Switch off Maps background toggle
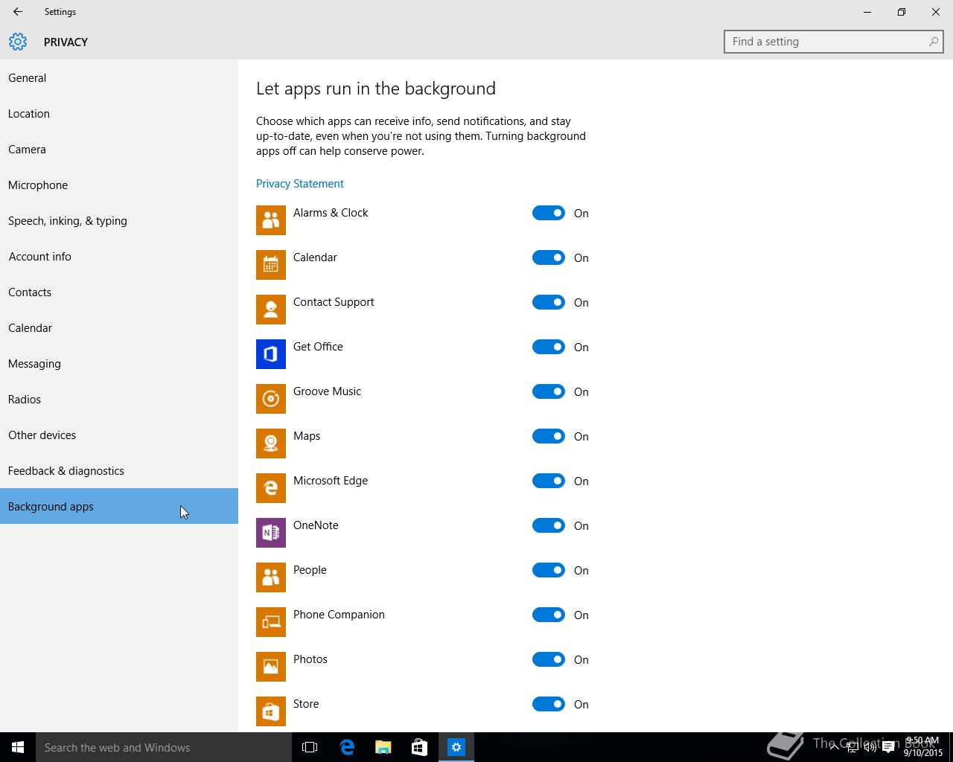This screenshot has width=953, height=762. coord(549,436)
